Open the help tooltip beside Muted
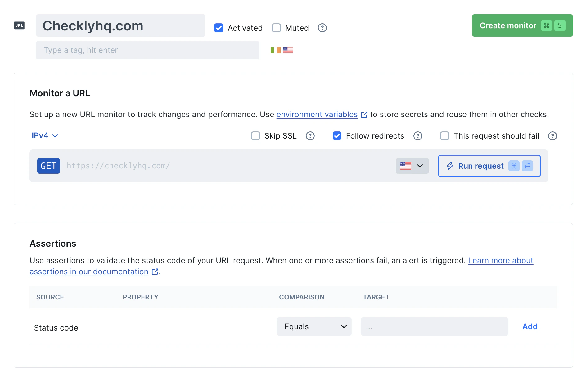 coord(322,28)
